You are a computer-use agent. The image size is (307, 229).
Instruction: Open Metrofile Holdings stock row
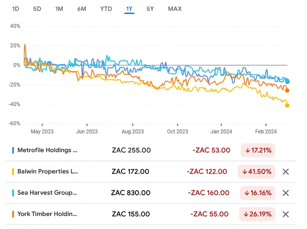(151, 151)
